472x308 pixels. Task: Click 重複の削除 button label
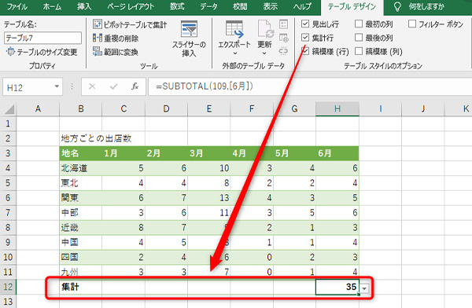pyautogui.click(x=121, y=38)
